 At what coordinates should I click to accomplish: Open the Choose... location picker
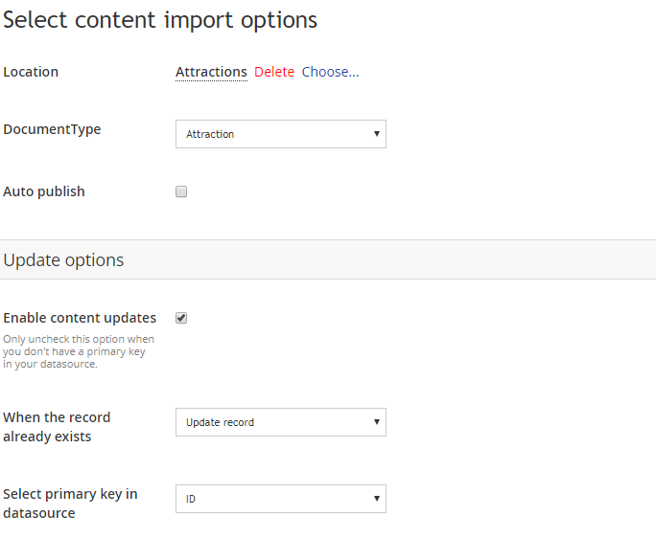click(330, 72)
